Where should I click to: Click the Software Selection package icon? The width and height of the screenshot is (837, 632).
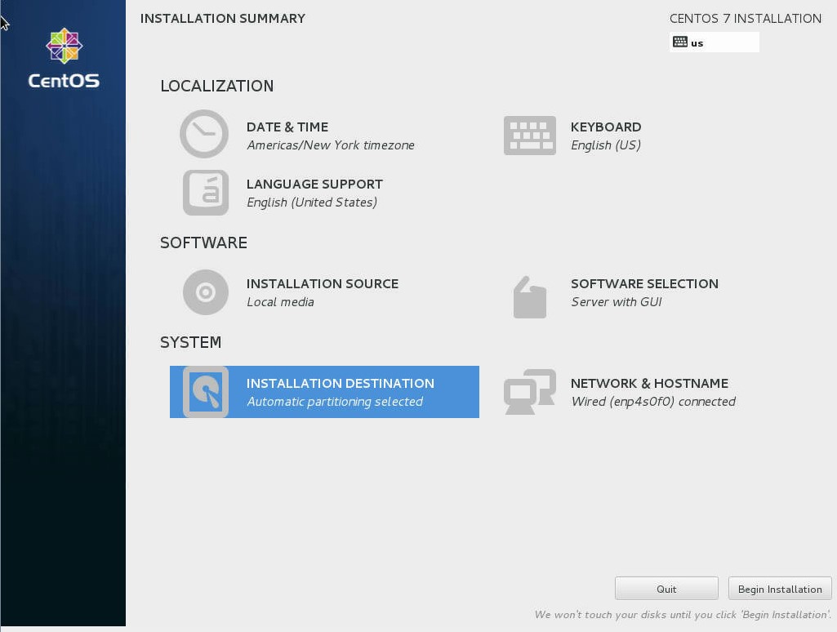point(529,296)
